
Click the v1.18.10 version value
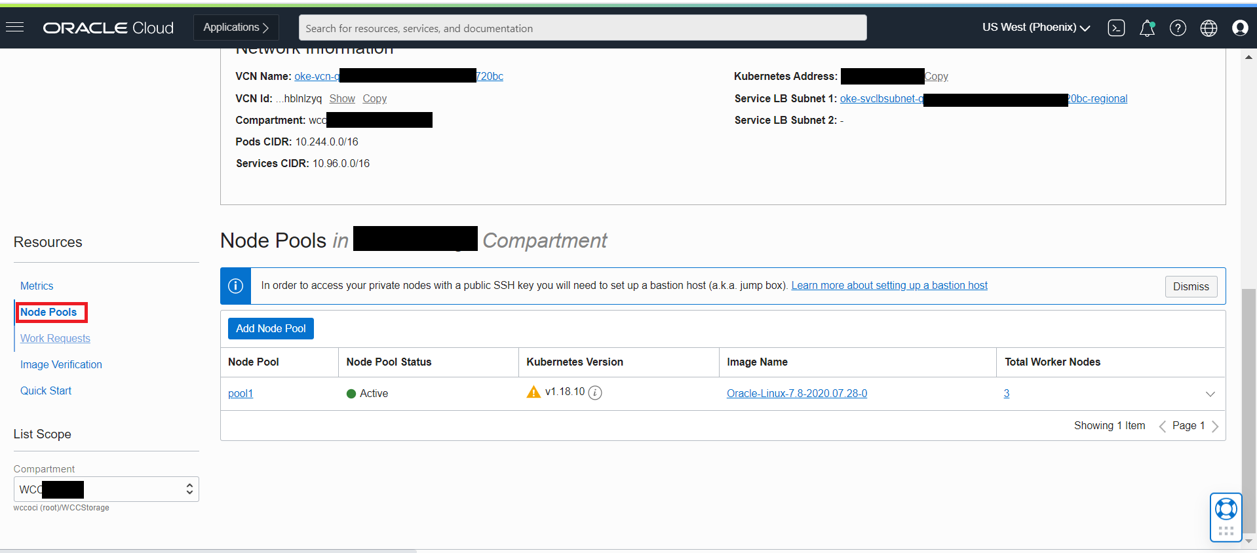pyautogui.click(x=565, y=391)
